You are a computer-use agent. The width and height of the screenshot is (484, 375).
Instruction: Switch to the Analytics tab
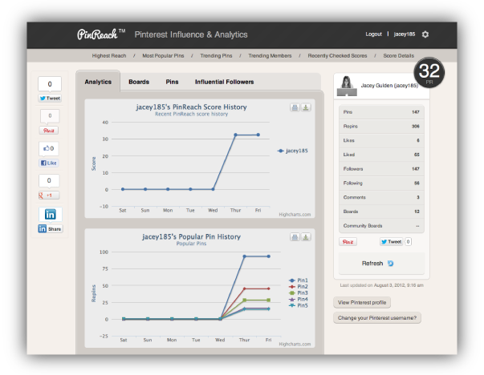[98, 82]
